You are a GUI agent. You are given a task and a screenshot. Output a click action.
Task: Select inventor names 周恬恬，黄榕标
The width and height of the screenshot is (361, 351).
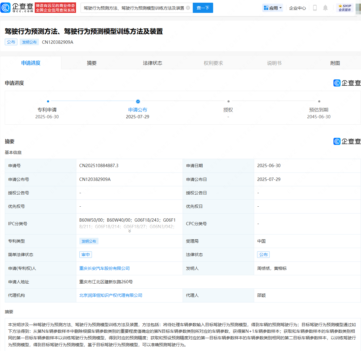click(272, 268)
